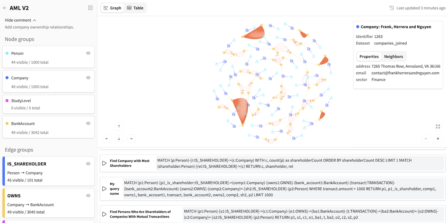Collapse the comment section via Hide comment chevron

34,20
